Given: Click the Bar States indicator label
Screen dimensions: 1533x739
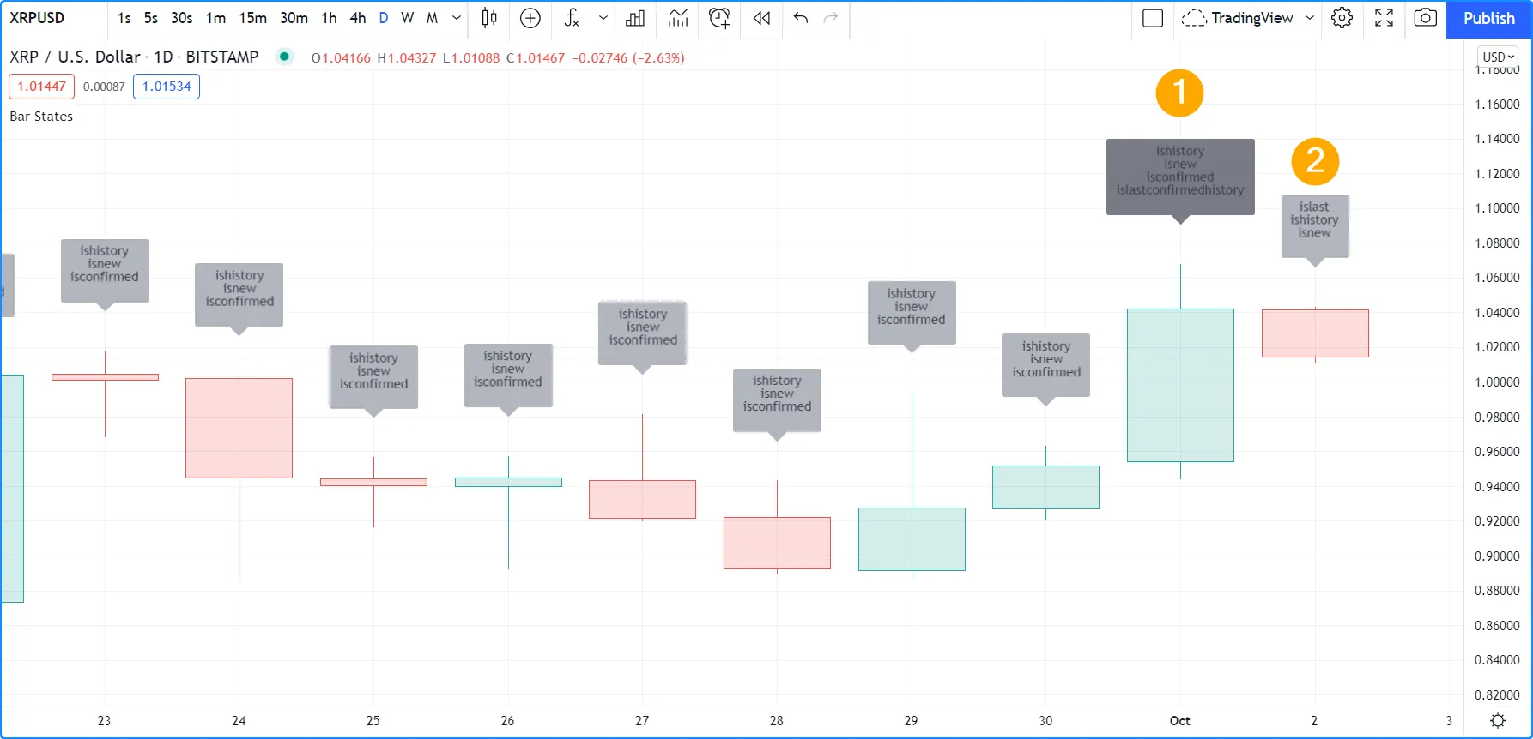Looking at the screenshot, I should [41, 117].
